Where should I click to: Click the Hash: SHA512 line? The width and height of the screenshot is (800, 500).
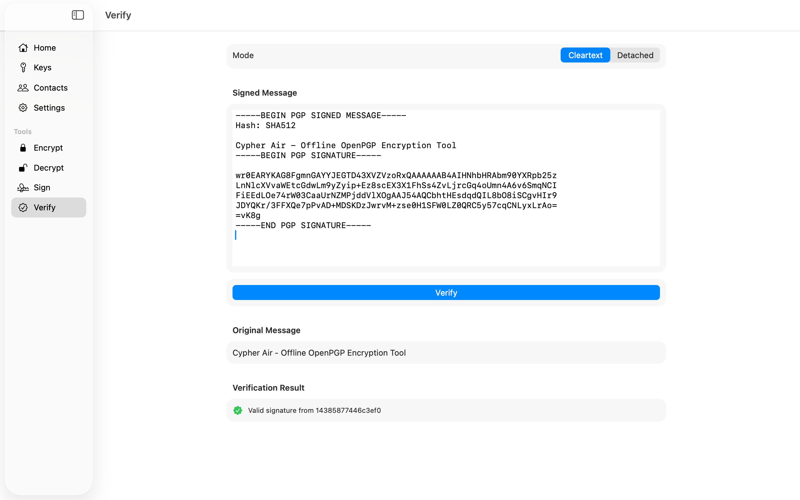click(265, 125)
